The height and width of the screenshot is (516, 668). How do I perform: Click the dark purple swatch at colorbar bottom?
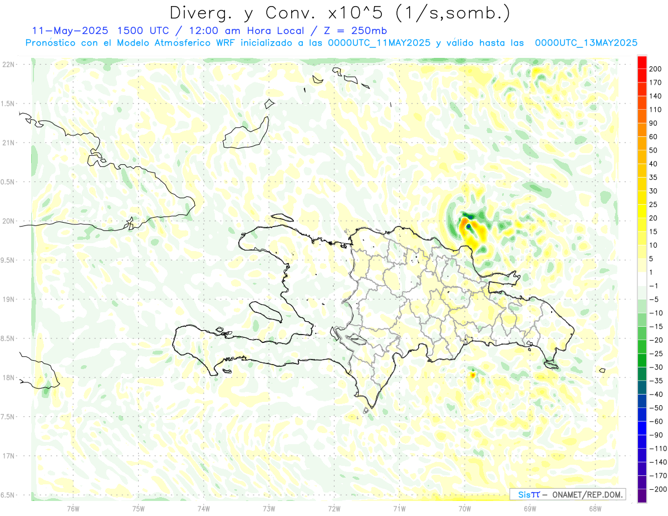(642, 496)
